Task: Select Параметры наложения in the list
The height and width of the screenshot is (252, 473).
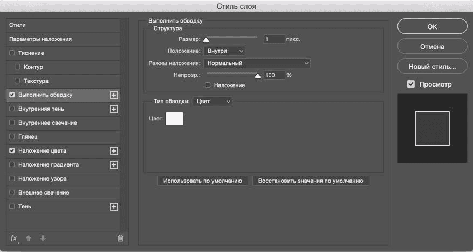Action: tap(47, 39)
